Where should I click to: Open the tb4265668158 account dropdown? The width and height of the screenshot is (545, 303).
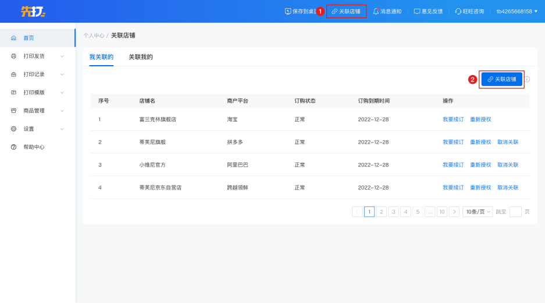[x=516, y=11]
